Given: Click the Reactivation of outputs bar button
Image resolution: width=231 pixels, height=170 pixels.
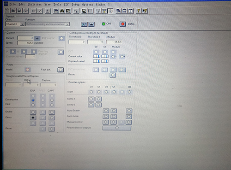Looking at the screenshot, I should point(117,128).
